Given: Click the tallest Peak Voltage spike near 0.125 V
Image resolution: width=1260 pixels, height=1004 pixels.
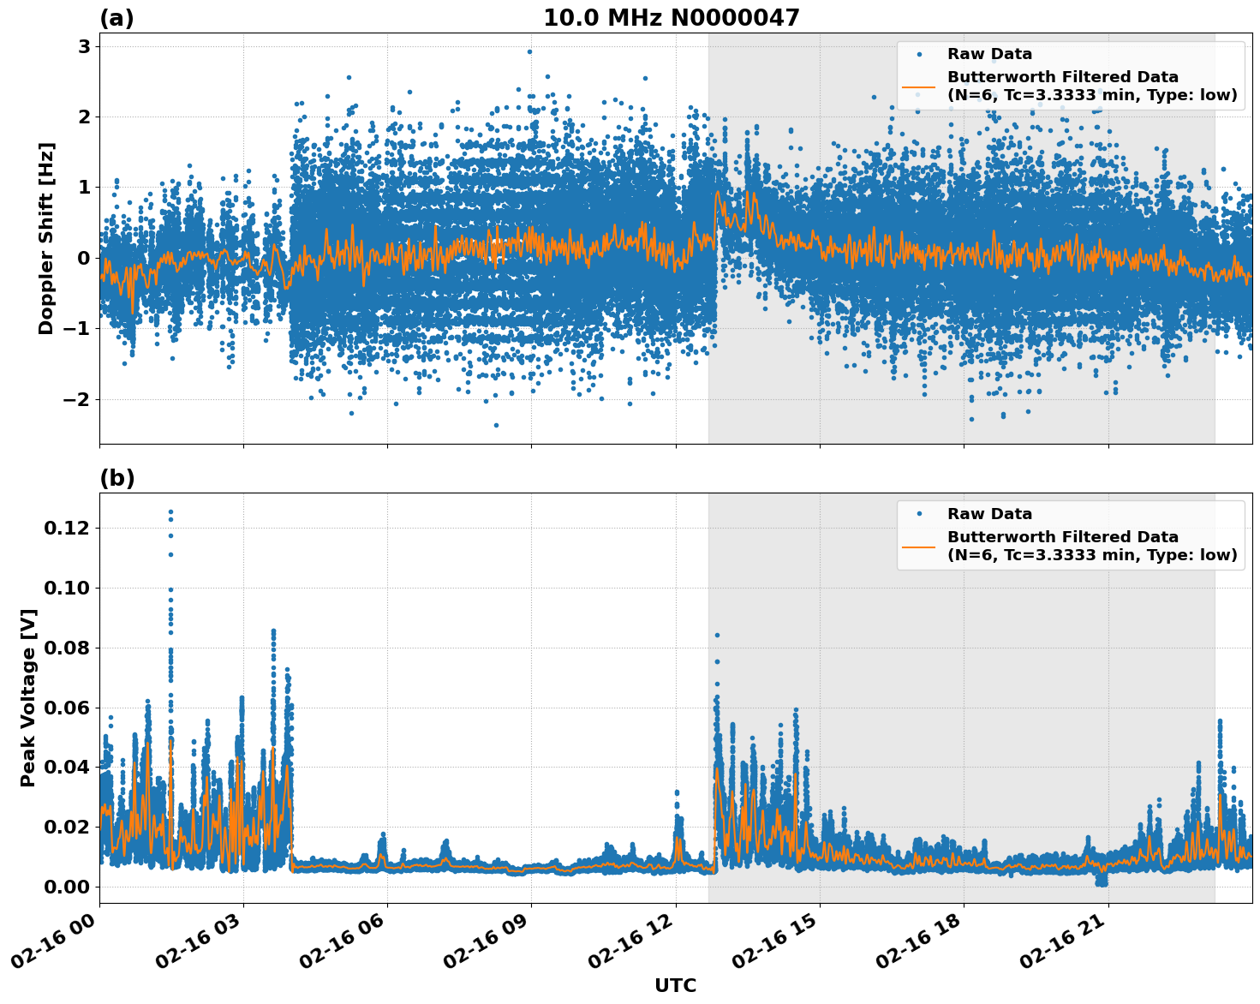Looking at the screenshot, I should pos(170,510).
